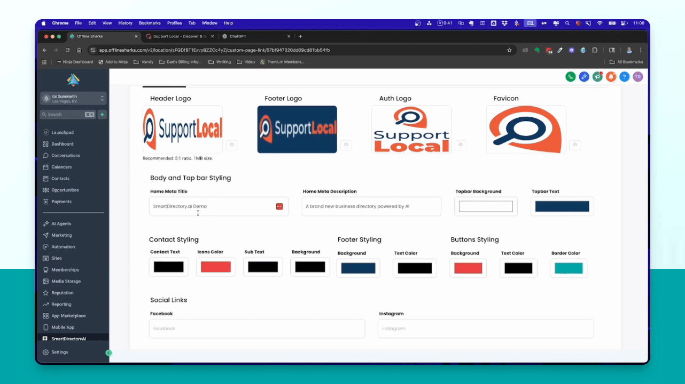685x384 pixels.
Task: Click the eyedropper extension icon in Chrome
Action: click(560, 50)
